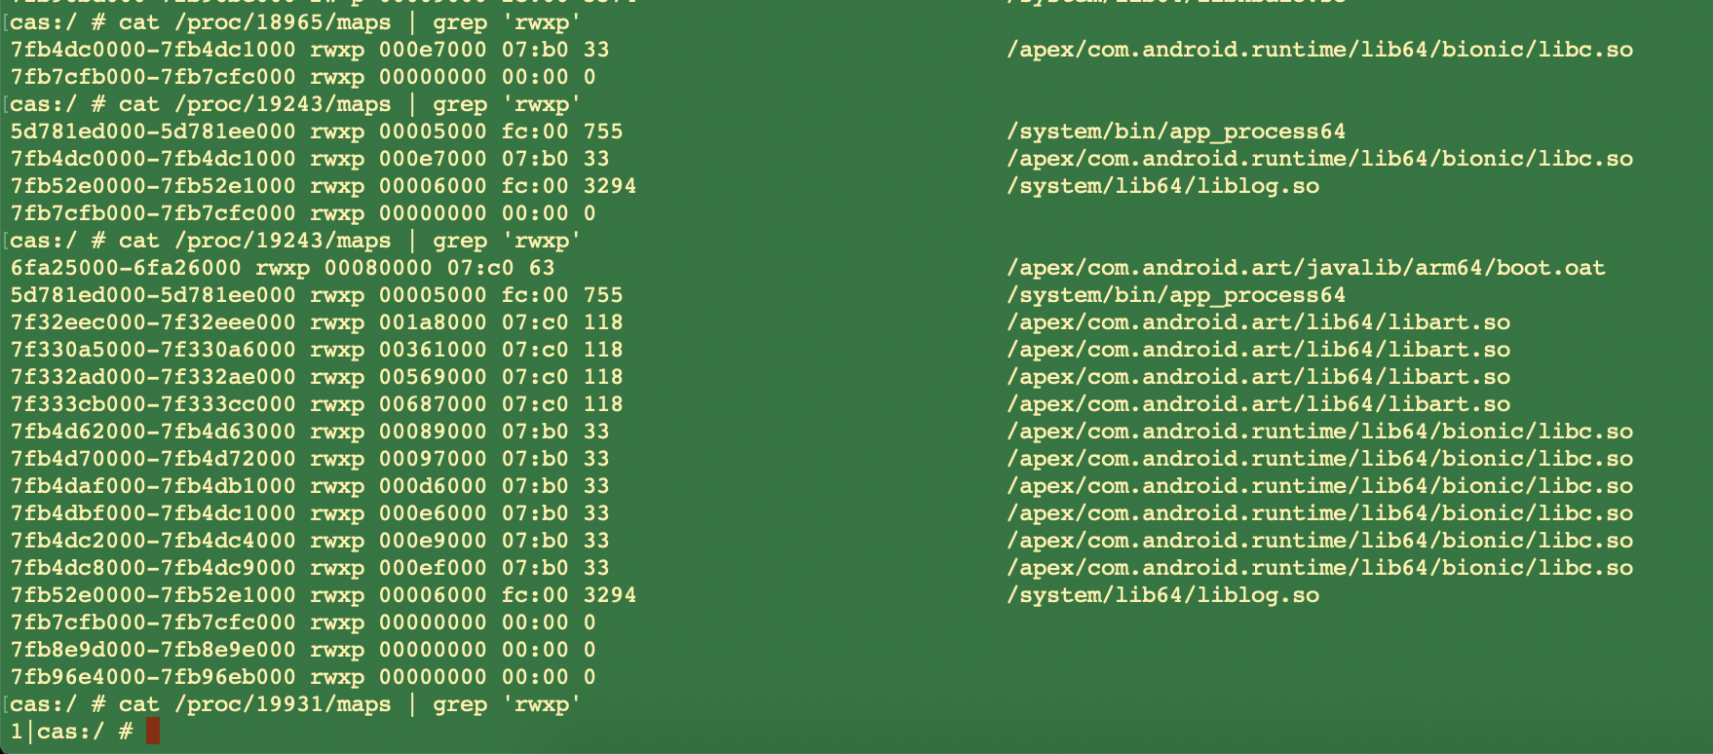
Task: Click libc.so path on the 7fb4d70000 row
Action: [1319, 459]
